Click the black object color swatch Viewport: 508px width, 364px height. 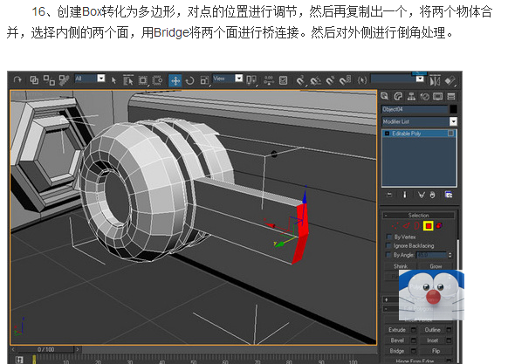tap(453, 109)
